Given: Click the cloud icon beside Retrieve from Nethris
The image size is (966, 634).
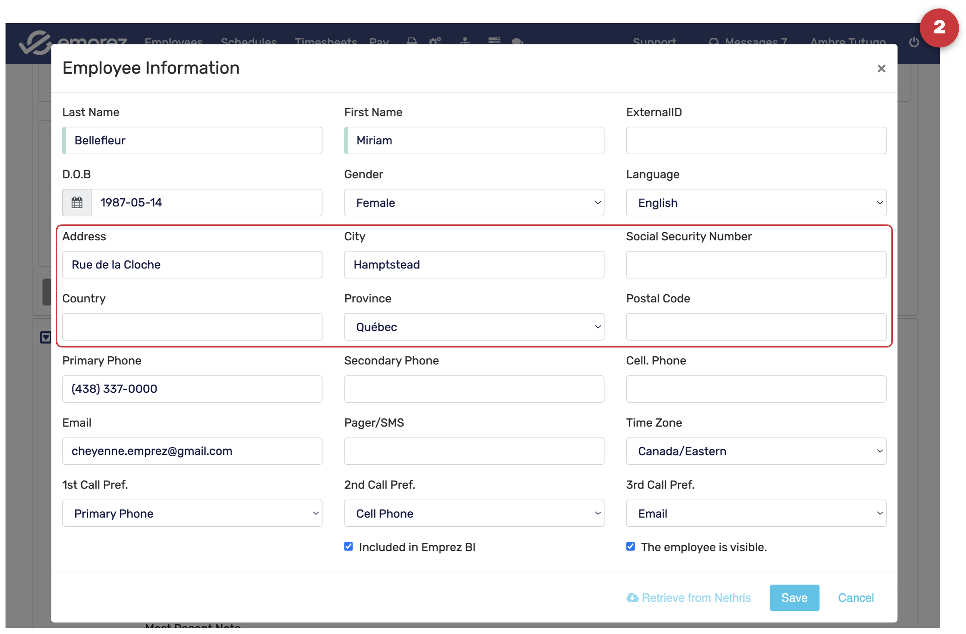Looking at the screenshot, I should click(632, 598).
